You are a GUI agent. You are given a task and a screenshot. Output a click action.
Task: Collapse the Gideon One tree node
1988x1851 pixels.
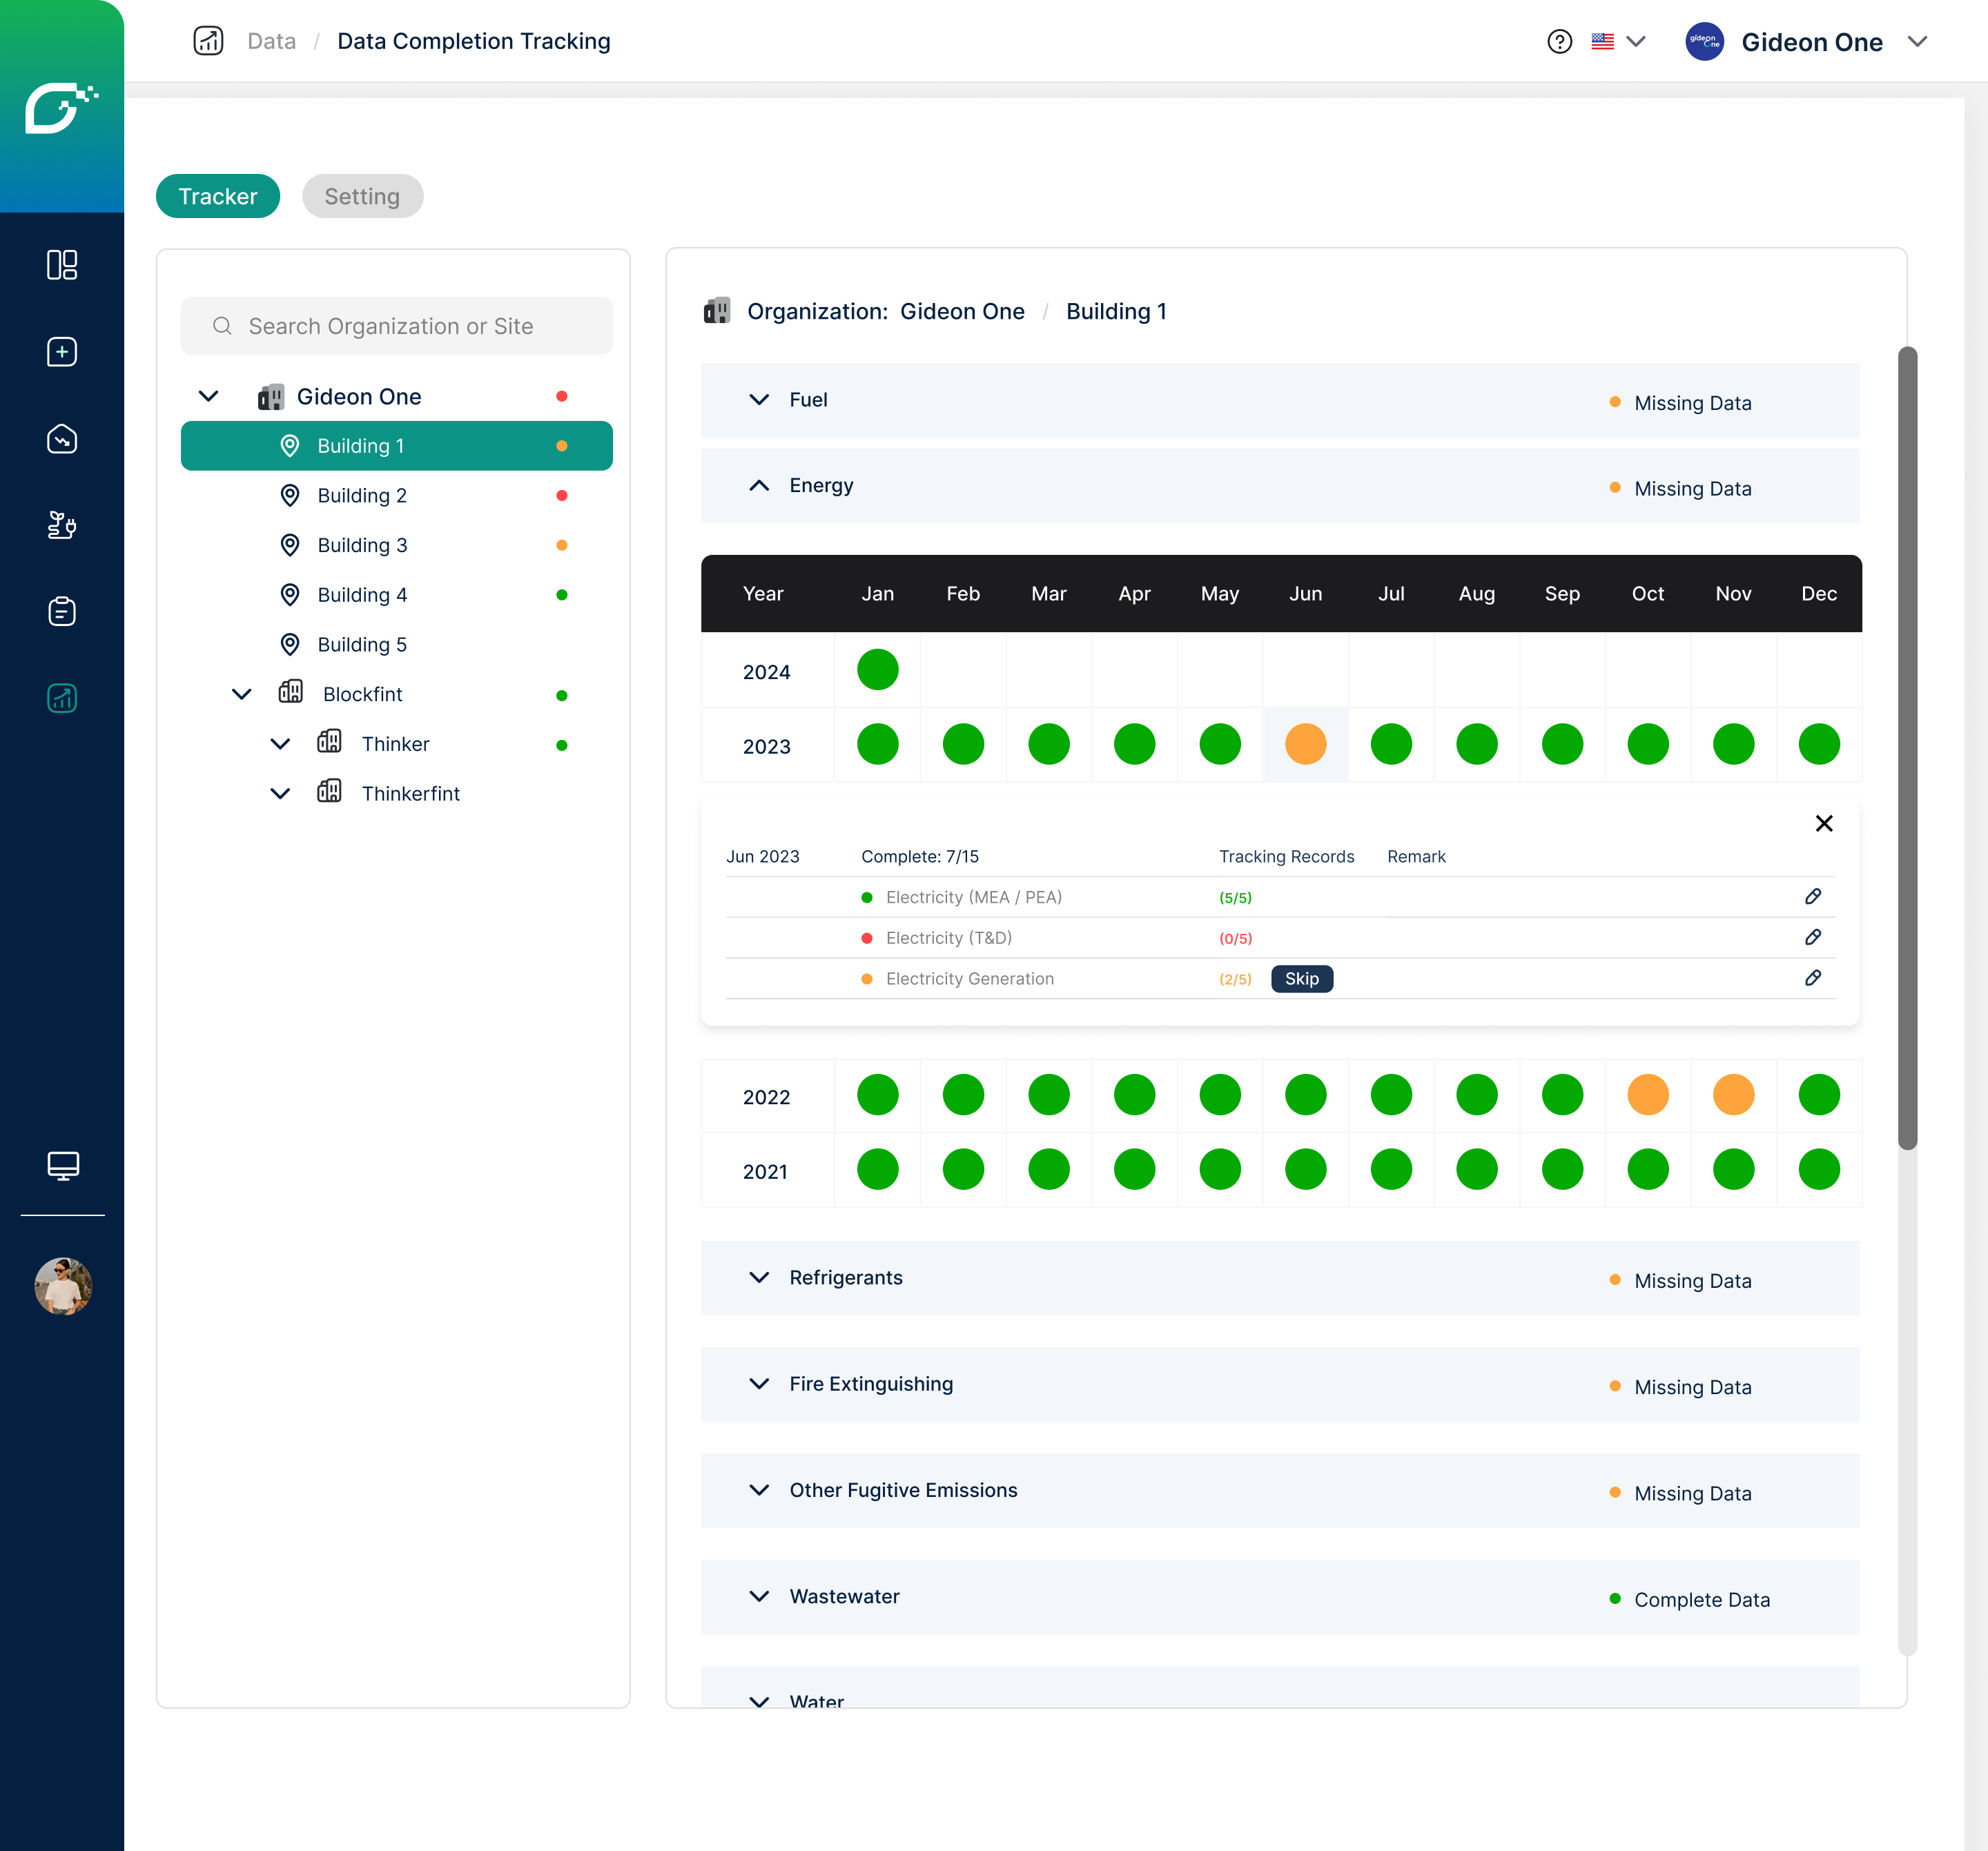[x=208, y=396]
